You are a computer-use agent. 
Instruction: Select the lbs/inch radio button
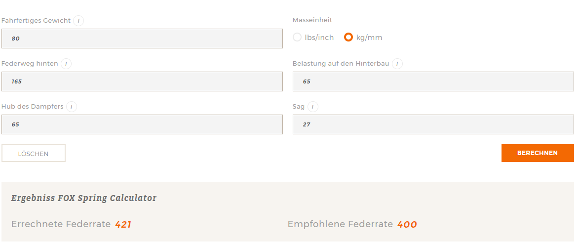coord(297,38)
